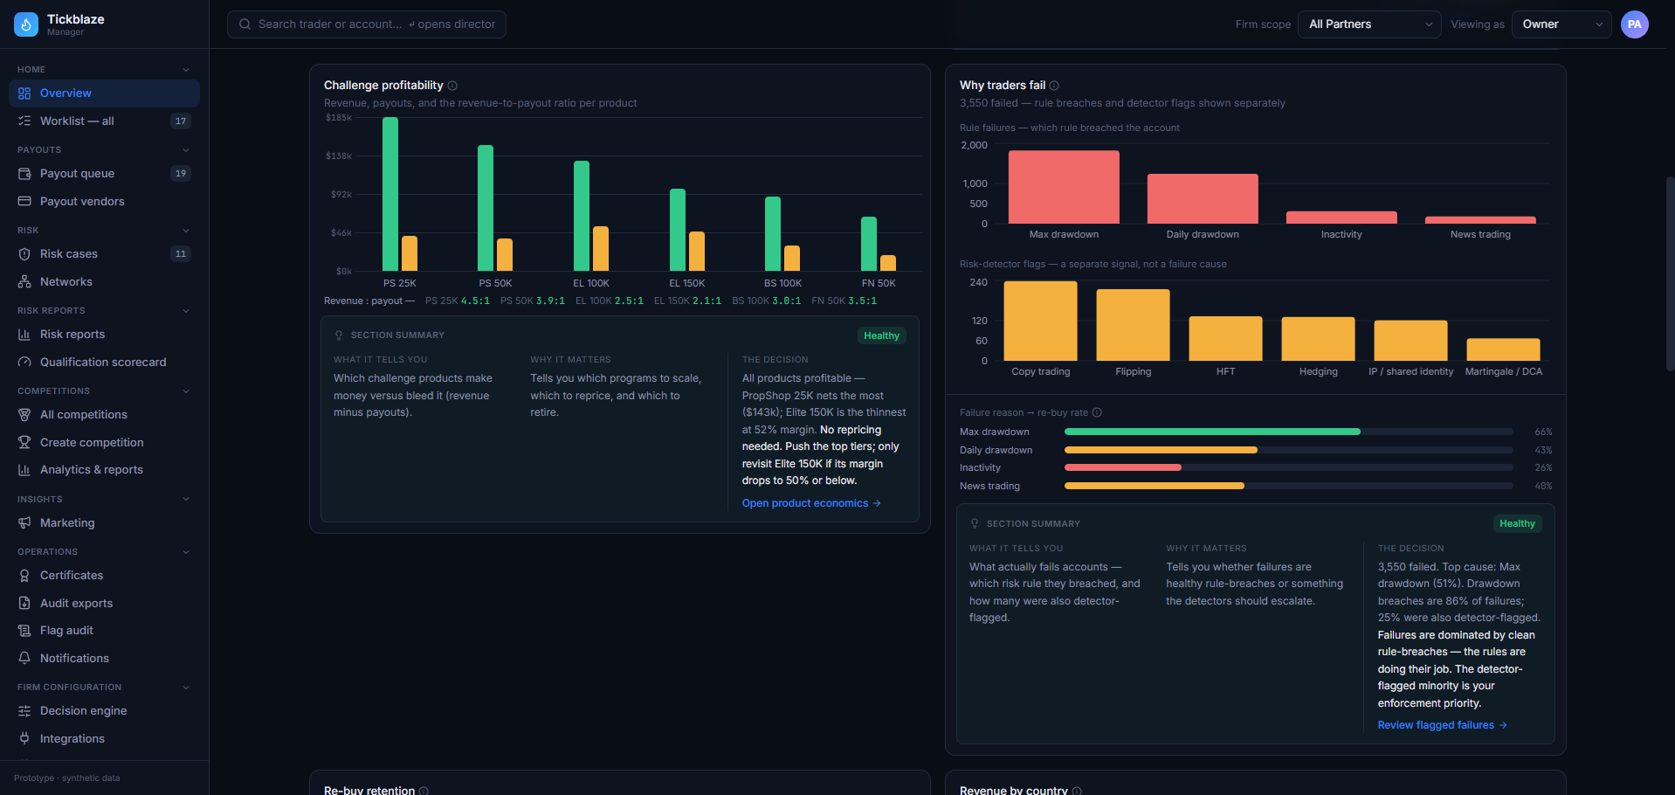
Task: Click info icon beside Re-buy retention title
Action: coord(424,791)
